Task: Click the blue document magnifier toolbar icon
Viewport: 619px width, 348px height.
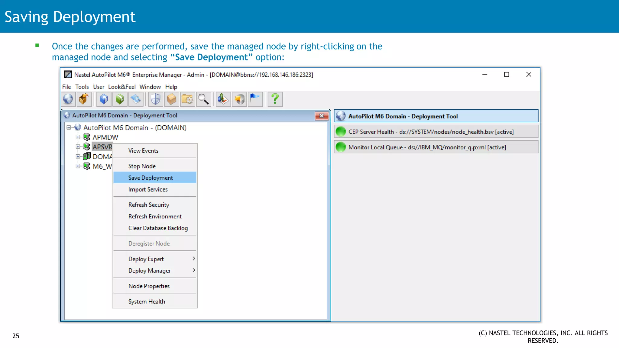Action: point(136,99)
